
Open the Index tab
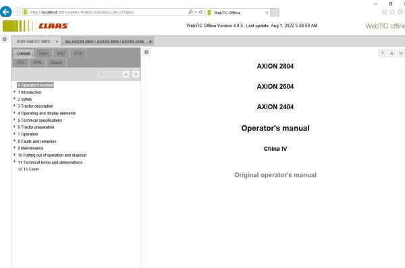(43, 54)
